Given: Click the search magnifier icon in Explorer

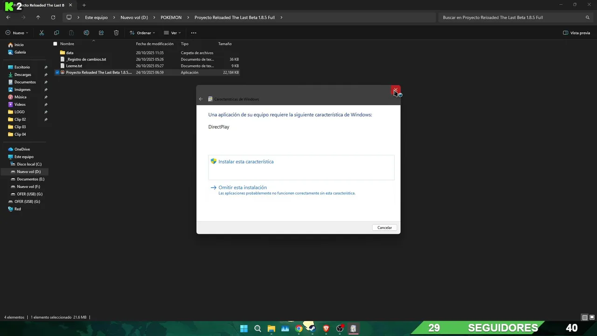Looking at the screenshot, I should [x=588, y=17].
